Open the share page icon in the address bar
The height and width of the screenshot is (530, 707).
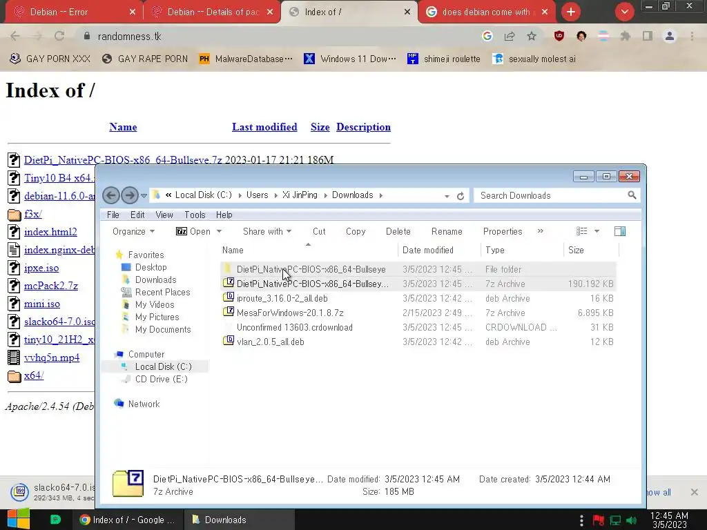[510, 36]
